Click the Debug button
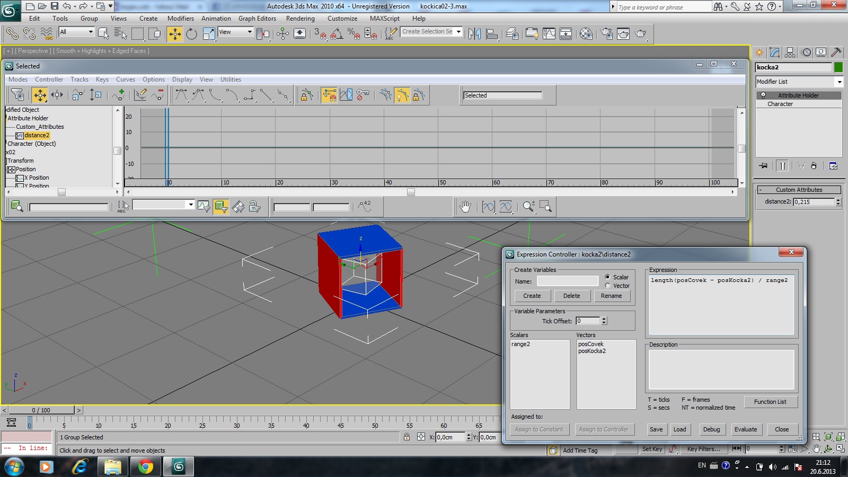Image resolution: width=848 pixels, height=477 pixels. point(711,429)
